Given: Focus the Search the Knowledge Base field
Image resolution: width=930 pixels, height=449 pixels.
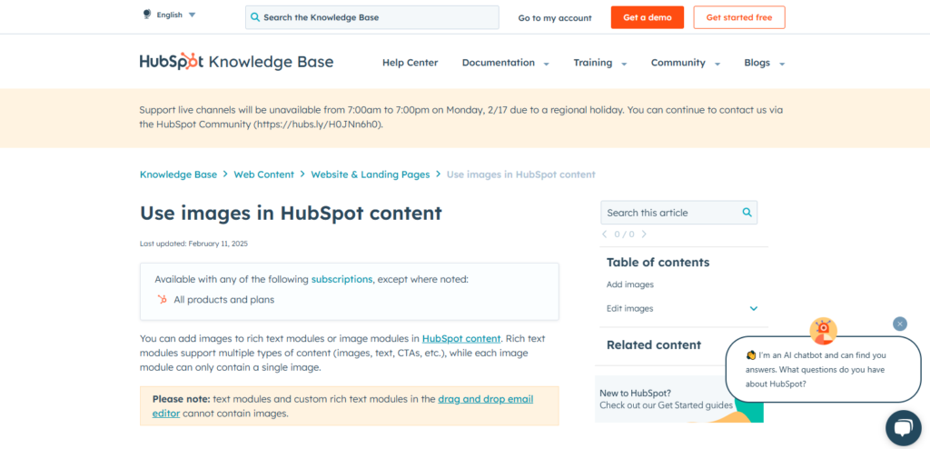Looking at the screenshot, I should pos(371,17).
